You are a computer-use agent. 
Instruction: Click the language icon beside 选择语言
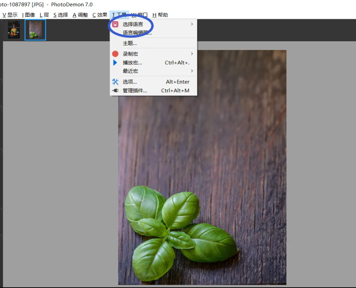click(x=115, y=24)
